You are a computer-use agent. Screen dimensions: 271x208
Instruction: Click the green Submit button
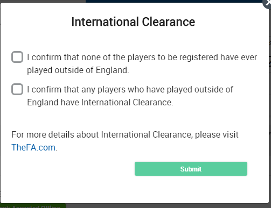coord(191,169)
